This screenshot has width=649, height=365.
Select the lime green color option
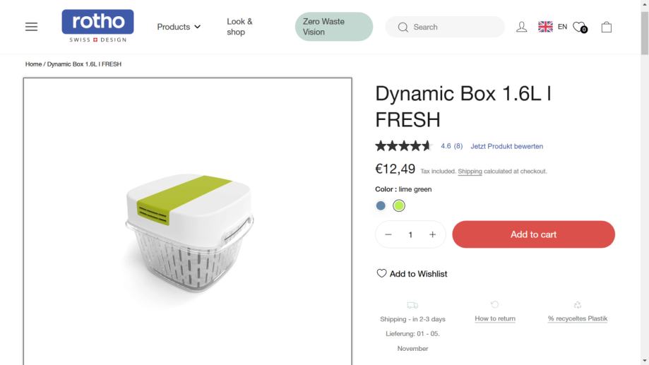click(399, 206)
